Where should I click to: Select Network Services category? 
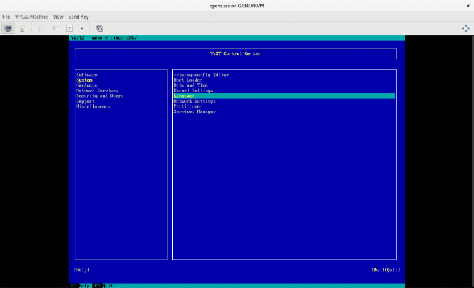click(x=97, y=91)
